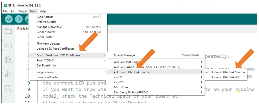Open the Sketchbook folder sidebar icon
The width and height of the screenshot is (259, 105).
click(8, 31)
